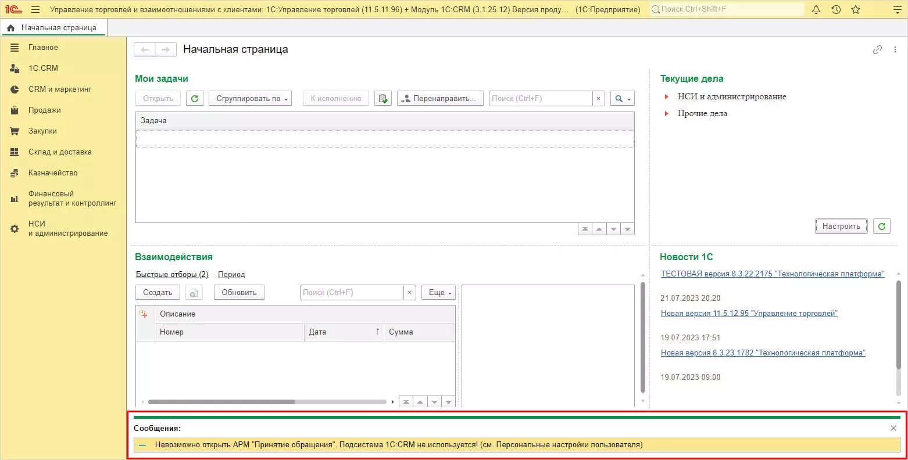Expand НСИ и администрирование under Текущие дела
The width and height of the screenshot is (908, 460).
[x=667, y=97]
